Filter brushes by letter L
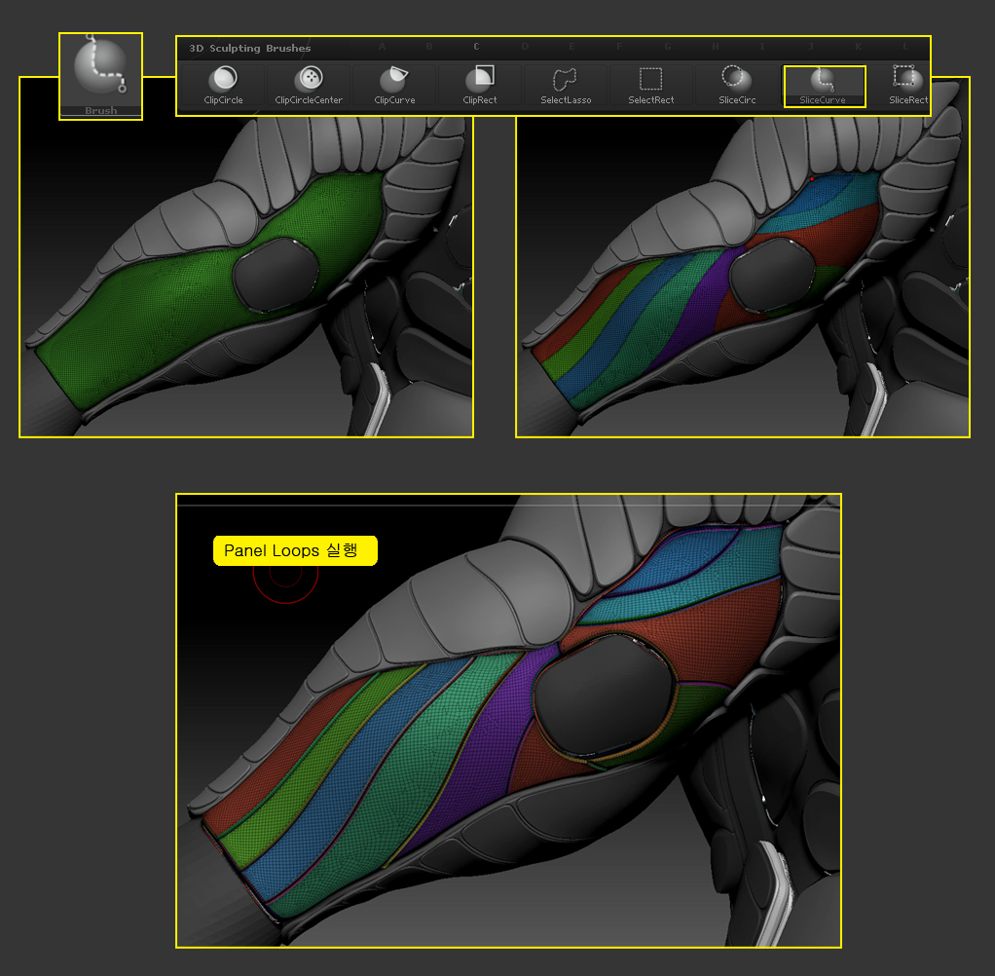 (905, 47)
